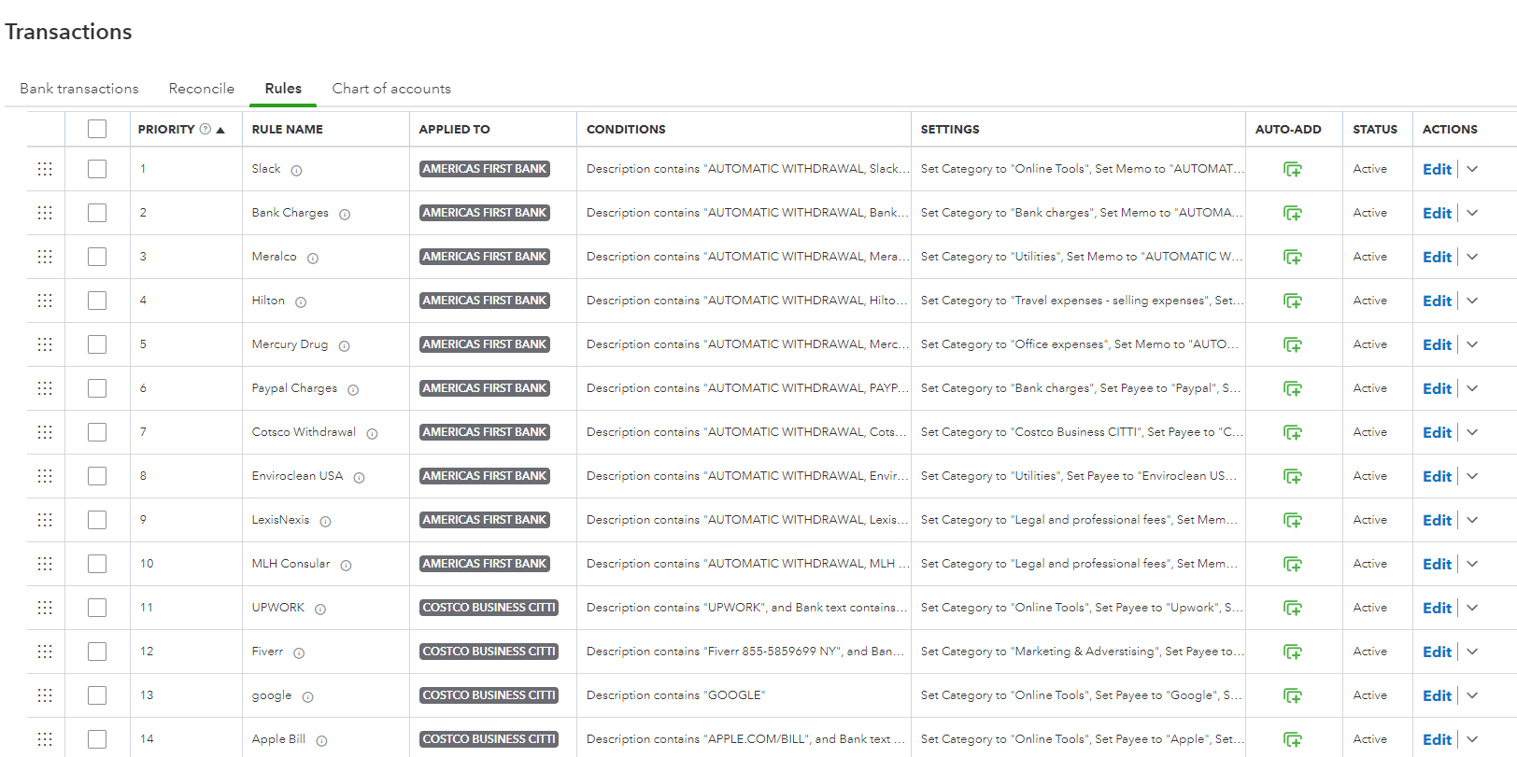Click the info icon next to google
1517x757 pixels.
[307, 697]
